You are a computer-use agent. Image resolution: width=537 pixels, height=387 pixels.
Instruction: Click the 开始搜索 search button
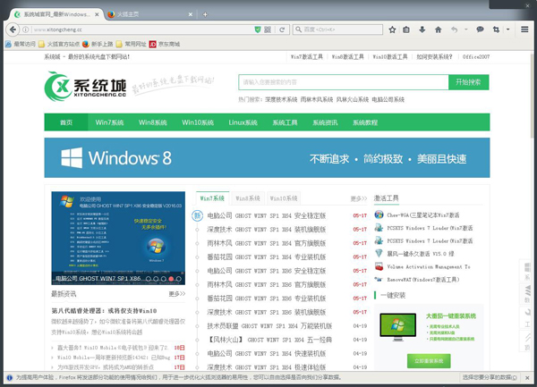468,82
